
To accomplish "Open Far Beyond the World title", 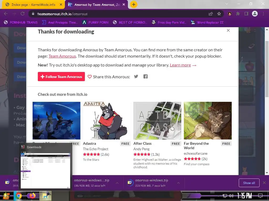I will coord(196,146).
